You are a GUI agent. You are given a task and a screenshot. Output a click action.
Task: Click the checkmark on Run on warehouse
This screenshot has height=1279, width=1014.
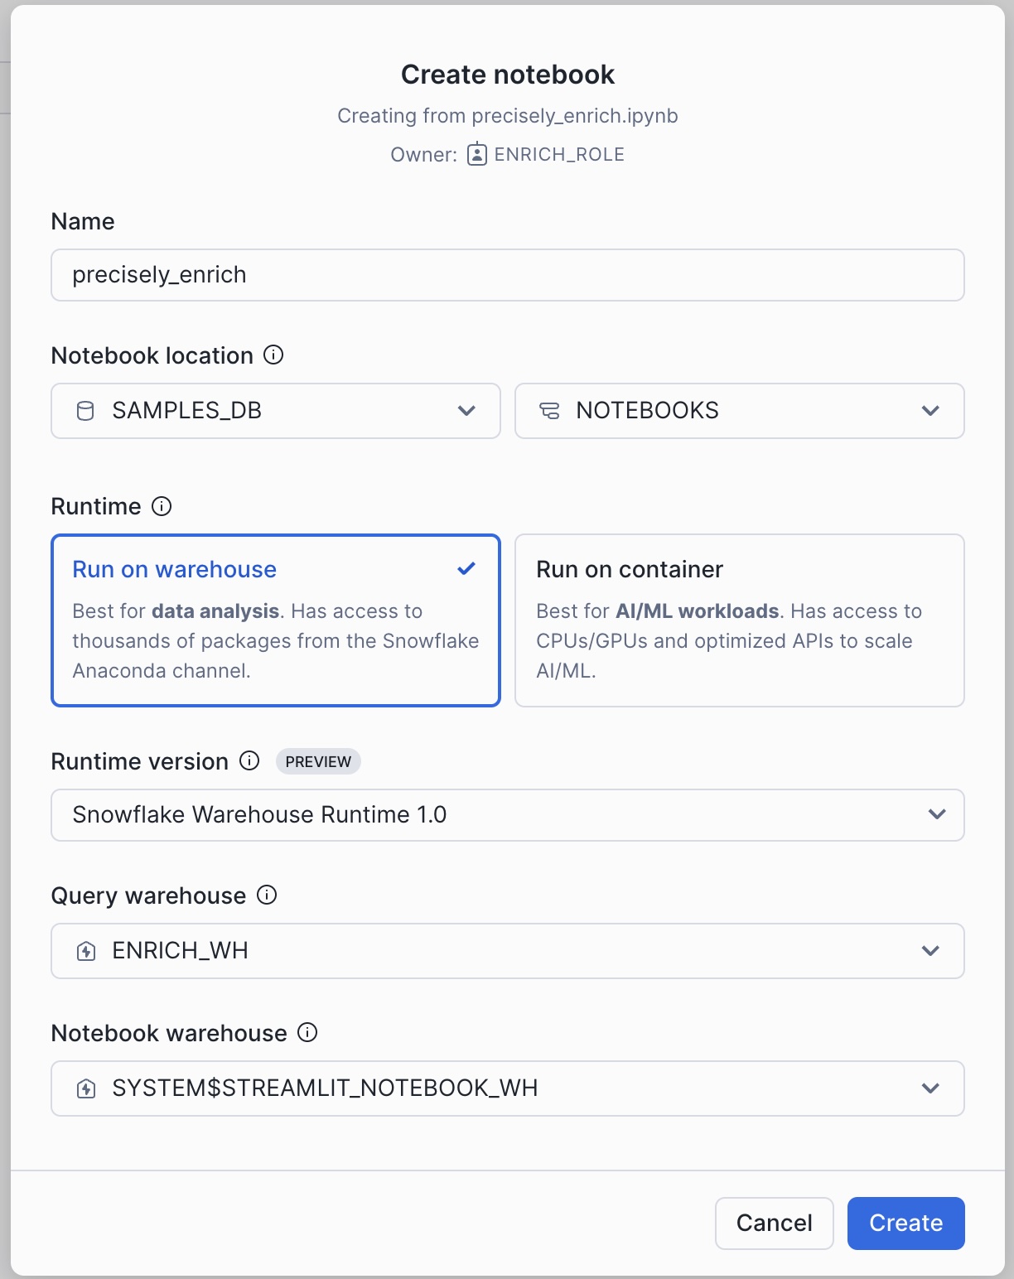click(x=466, y=569)
